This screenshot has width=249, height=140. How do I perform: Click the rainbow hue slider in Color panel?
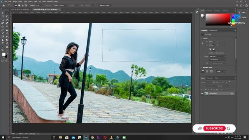pyautogui.click(x=233, y=20)
